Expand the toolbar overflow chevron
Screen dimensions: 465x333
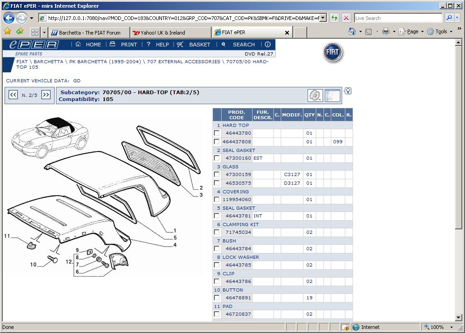[x=460, y=29]
